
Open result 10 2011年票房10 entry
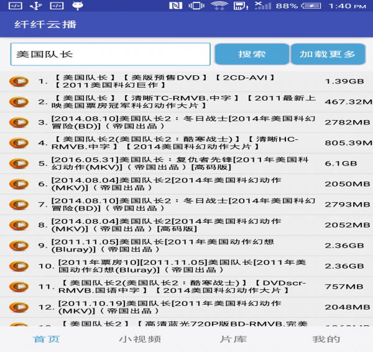(182, 266)
